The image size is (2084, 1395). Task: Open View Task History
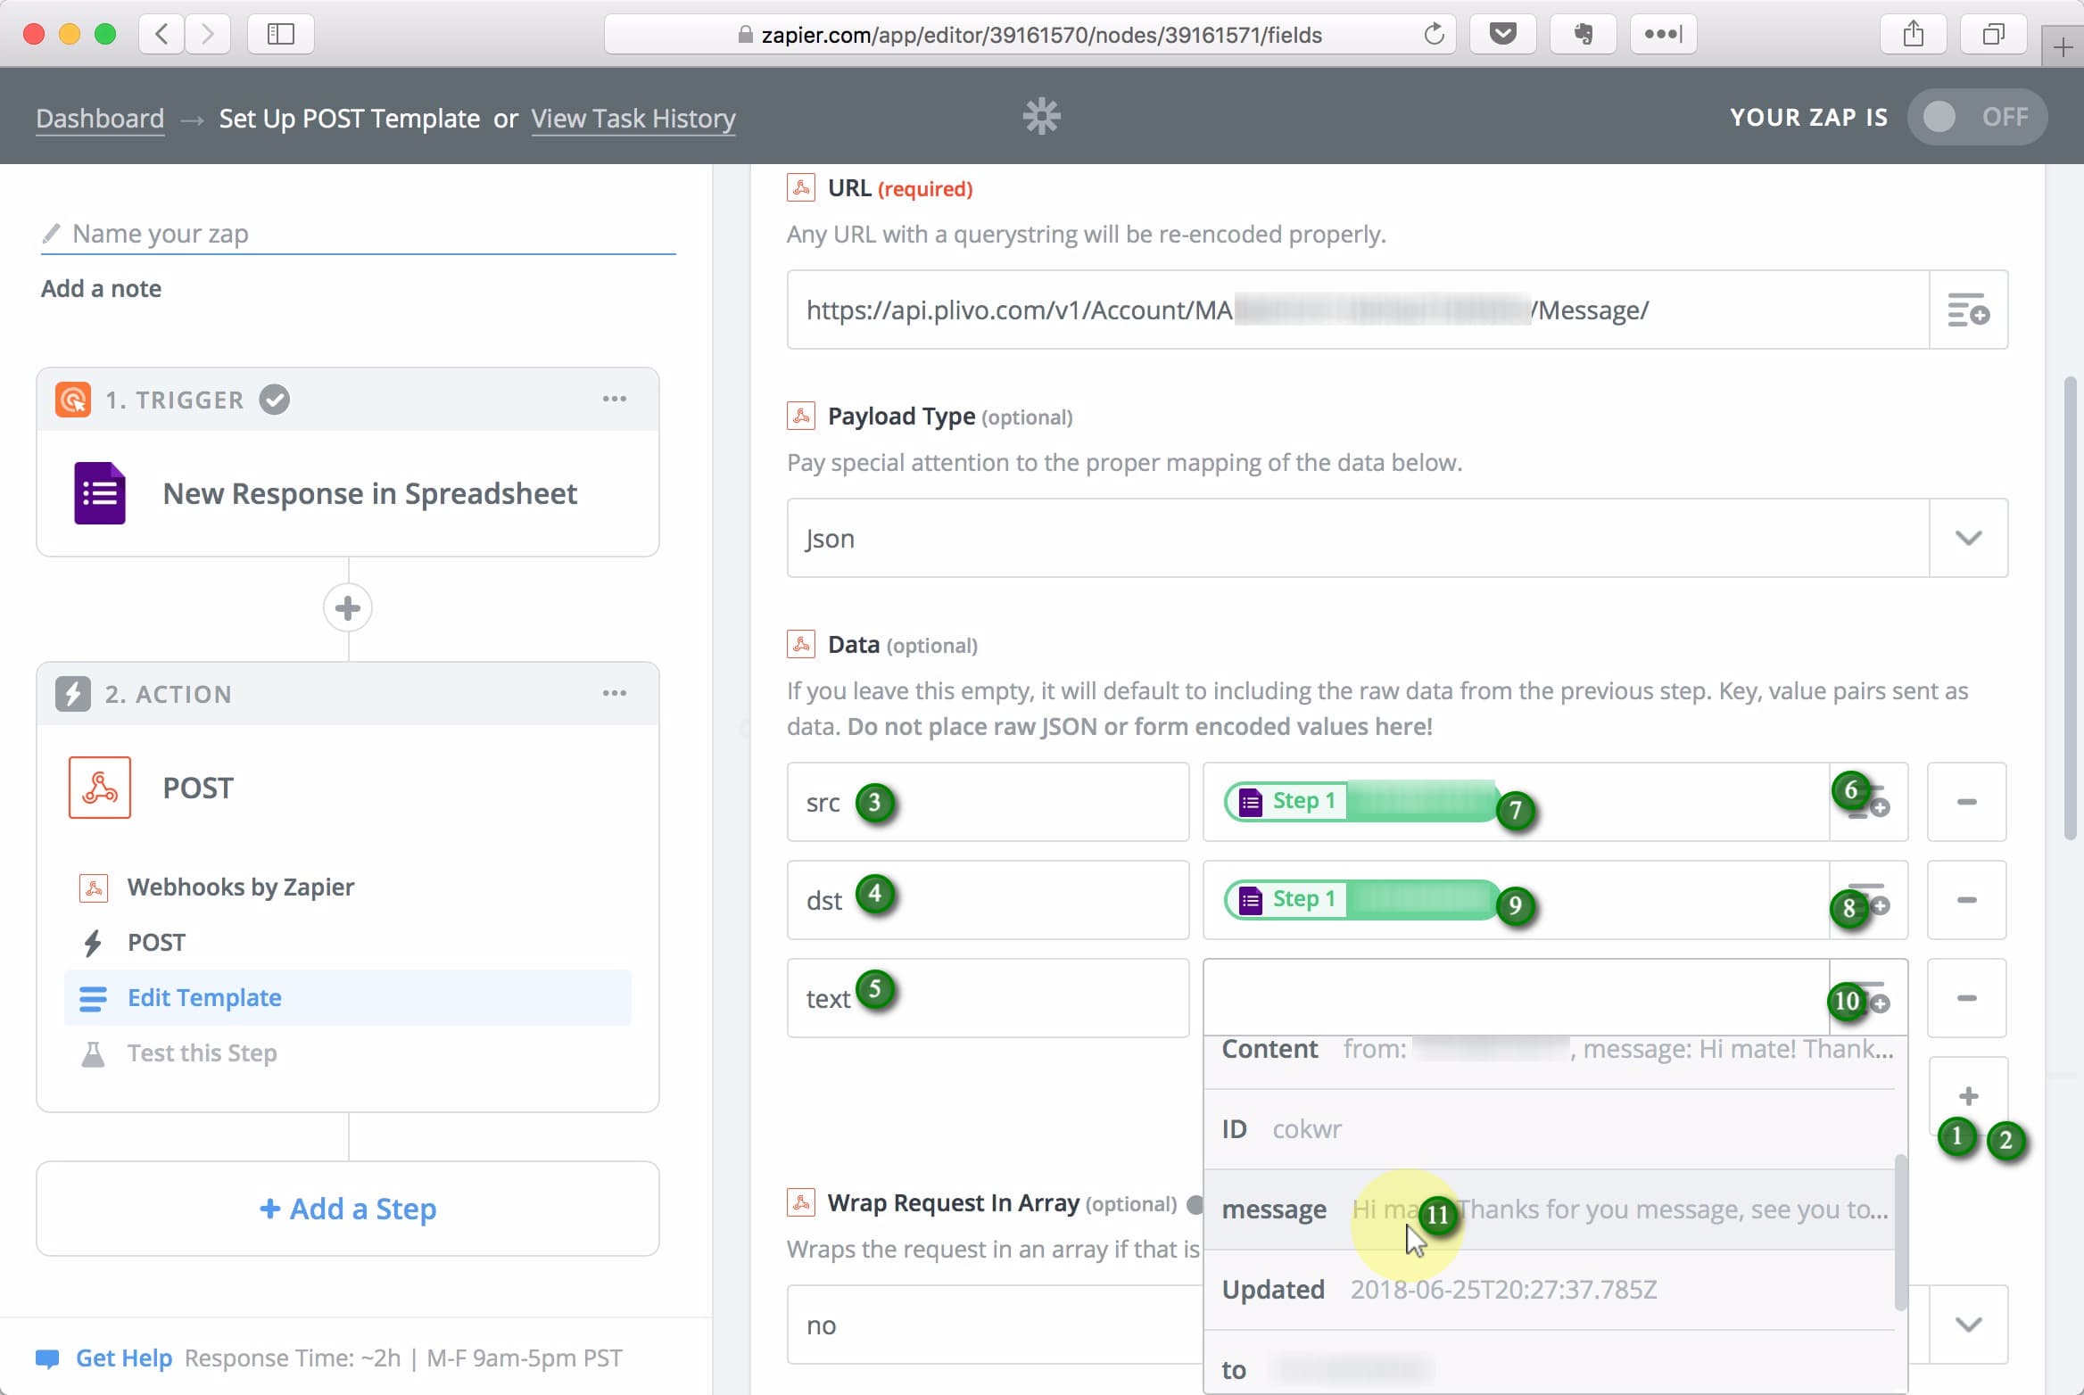633,118
